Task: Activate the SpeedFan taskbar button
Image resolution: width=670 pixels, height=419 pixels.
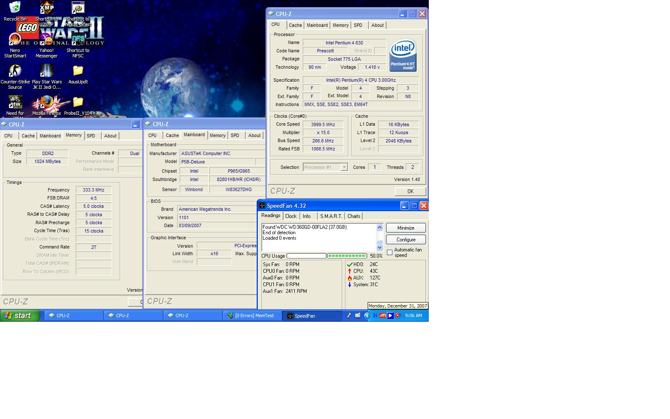Action: 312,316
